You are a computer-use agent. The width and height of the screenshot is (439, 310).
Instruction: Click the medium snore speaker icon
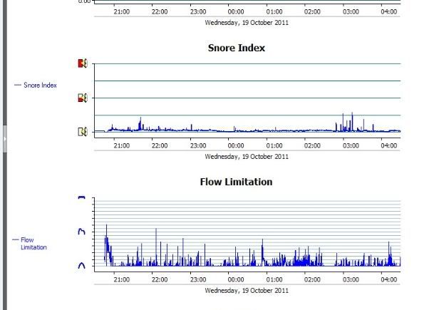point(82,98)
